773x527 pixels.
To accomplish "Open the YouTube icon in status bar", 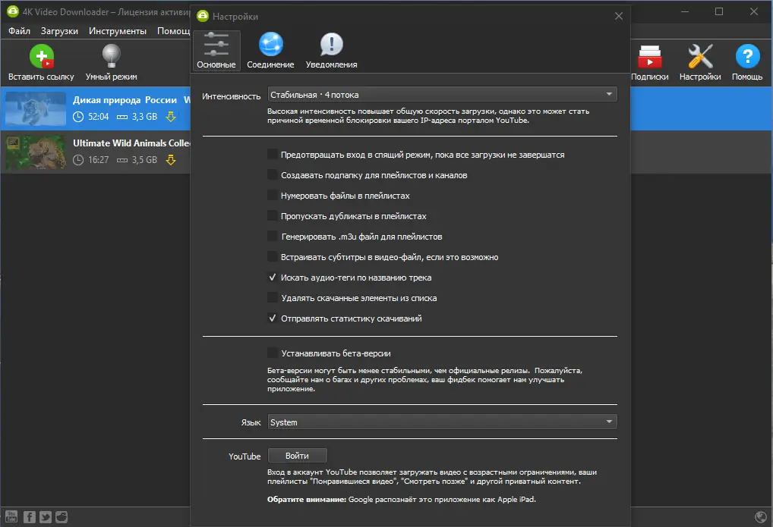I will (x=11, y=516).
